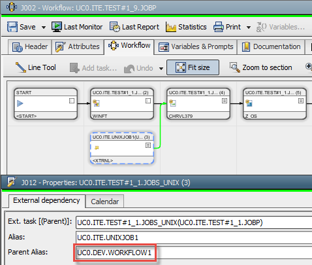
Task: Click the Statistics chart icon
Action: [171, 27]
